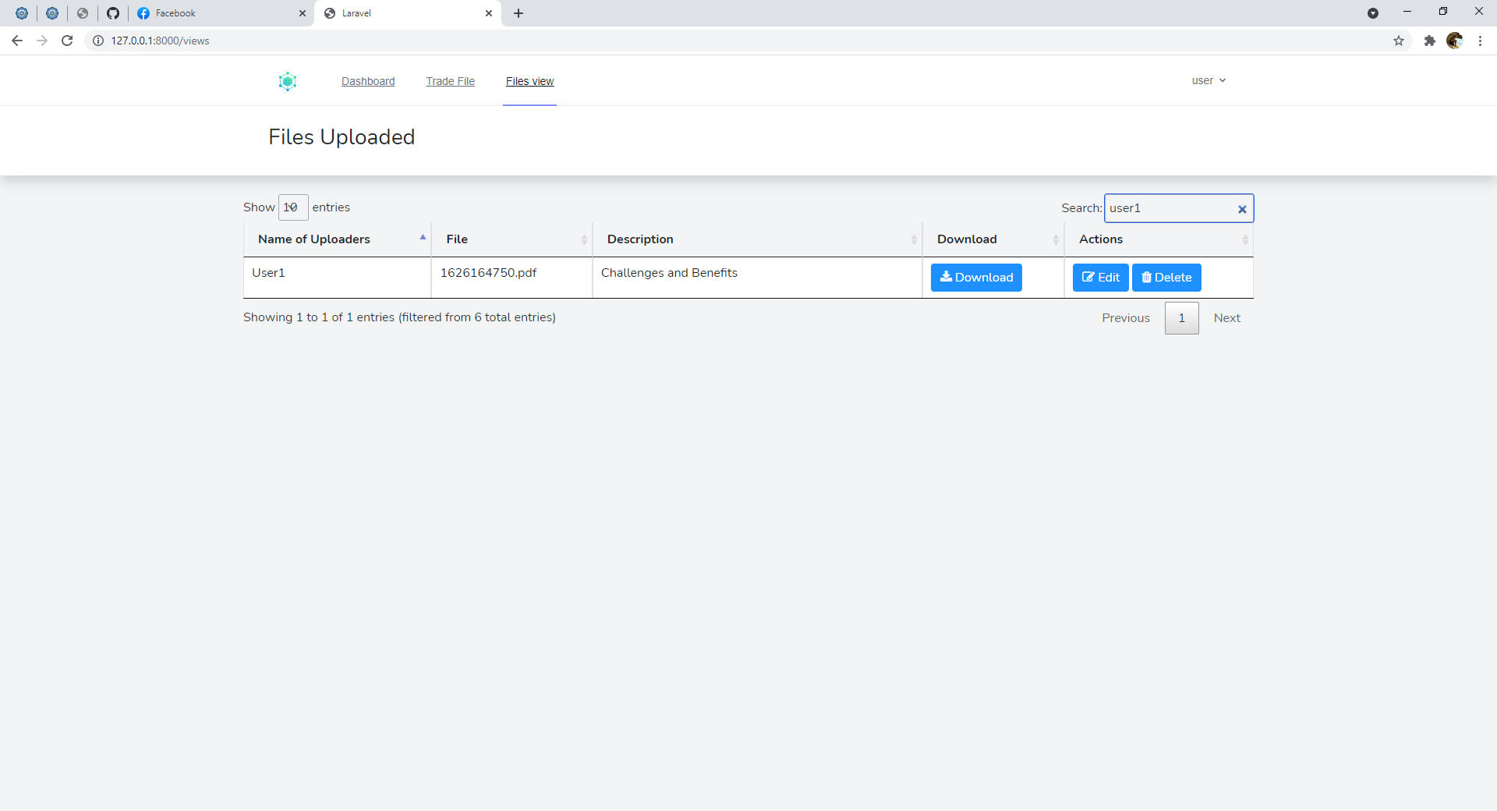1497x811 pixels.
Task: Select the 'Challenges and Benefits' description cell
Action: [758, 278]
